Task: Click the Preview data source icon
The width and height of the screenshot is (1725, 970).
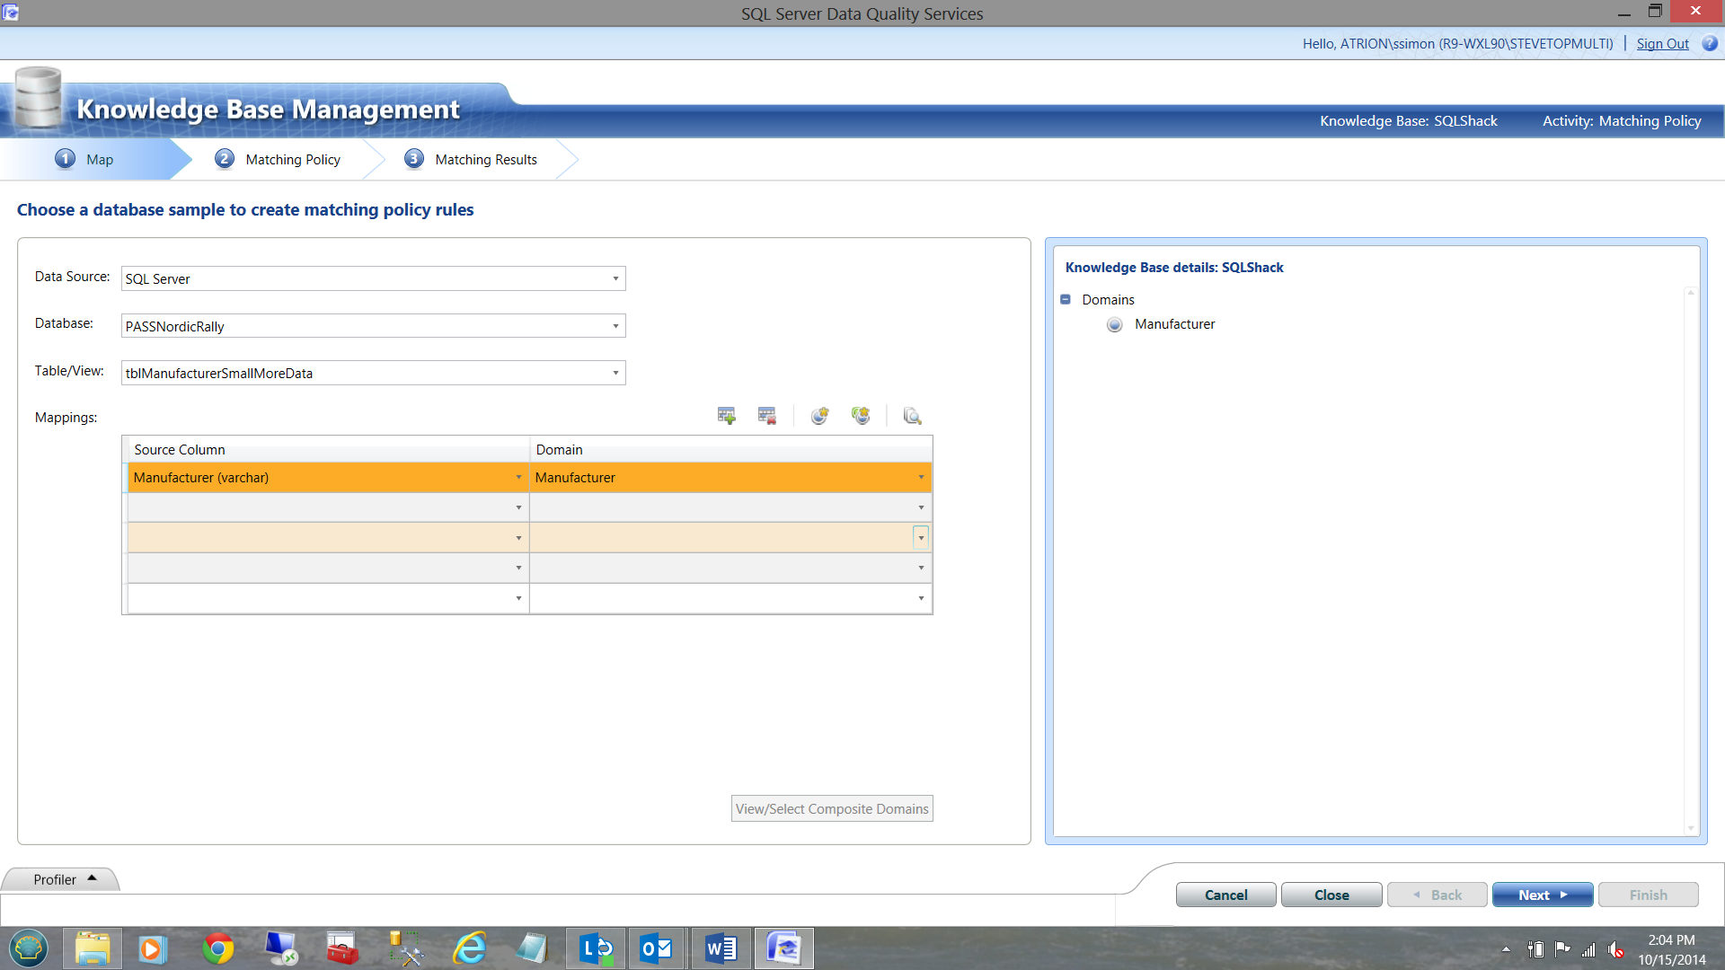Action: click(x=912, y=416)
